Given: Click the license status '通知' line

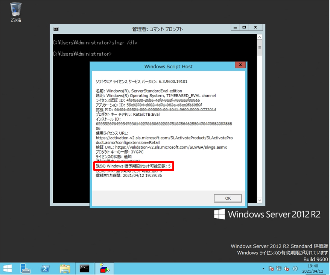Looking at the screenshot, I should pos(114,157).
